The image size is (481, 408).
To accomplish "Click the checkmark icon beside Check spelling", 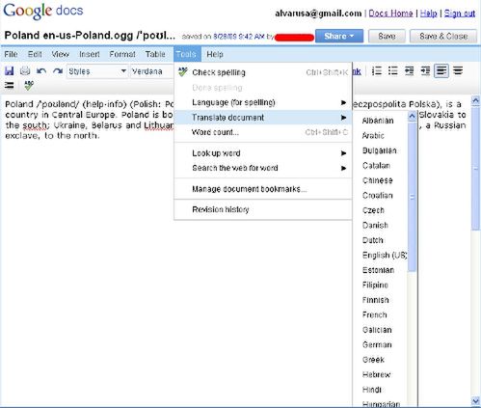I will point(183,71).
